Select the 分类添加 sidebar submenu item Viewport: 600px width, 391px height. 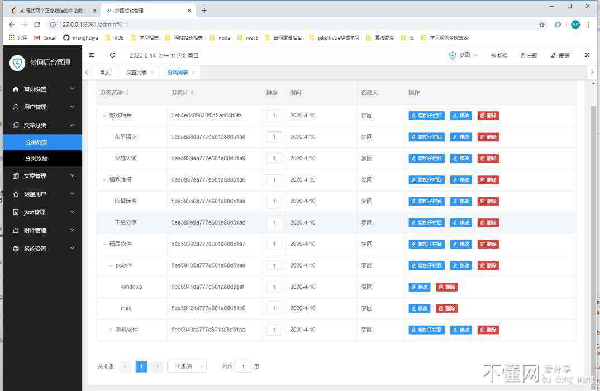[42, 159]
